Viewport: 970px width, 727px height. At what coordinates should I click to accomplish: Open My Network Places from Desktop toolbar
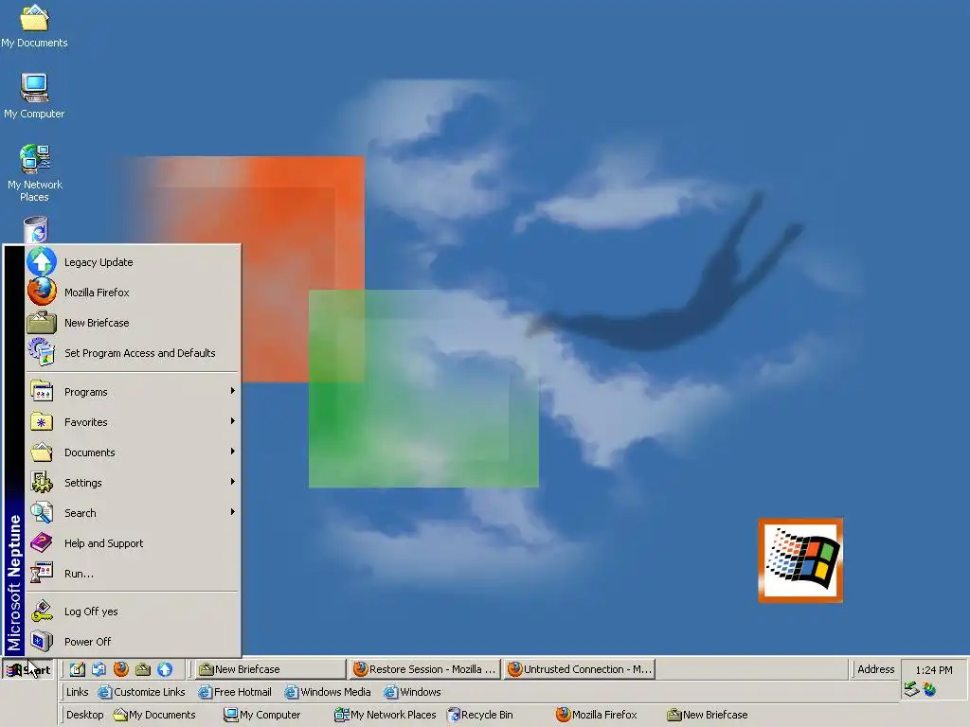point(386,715)
